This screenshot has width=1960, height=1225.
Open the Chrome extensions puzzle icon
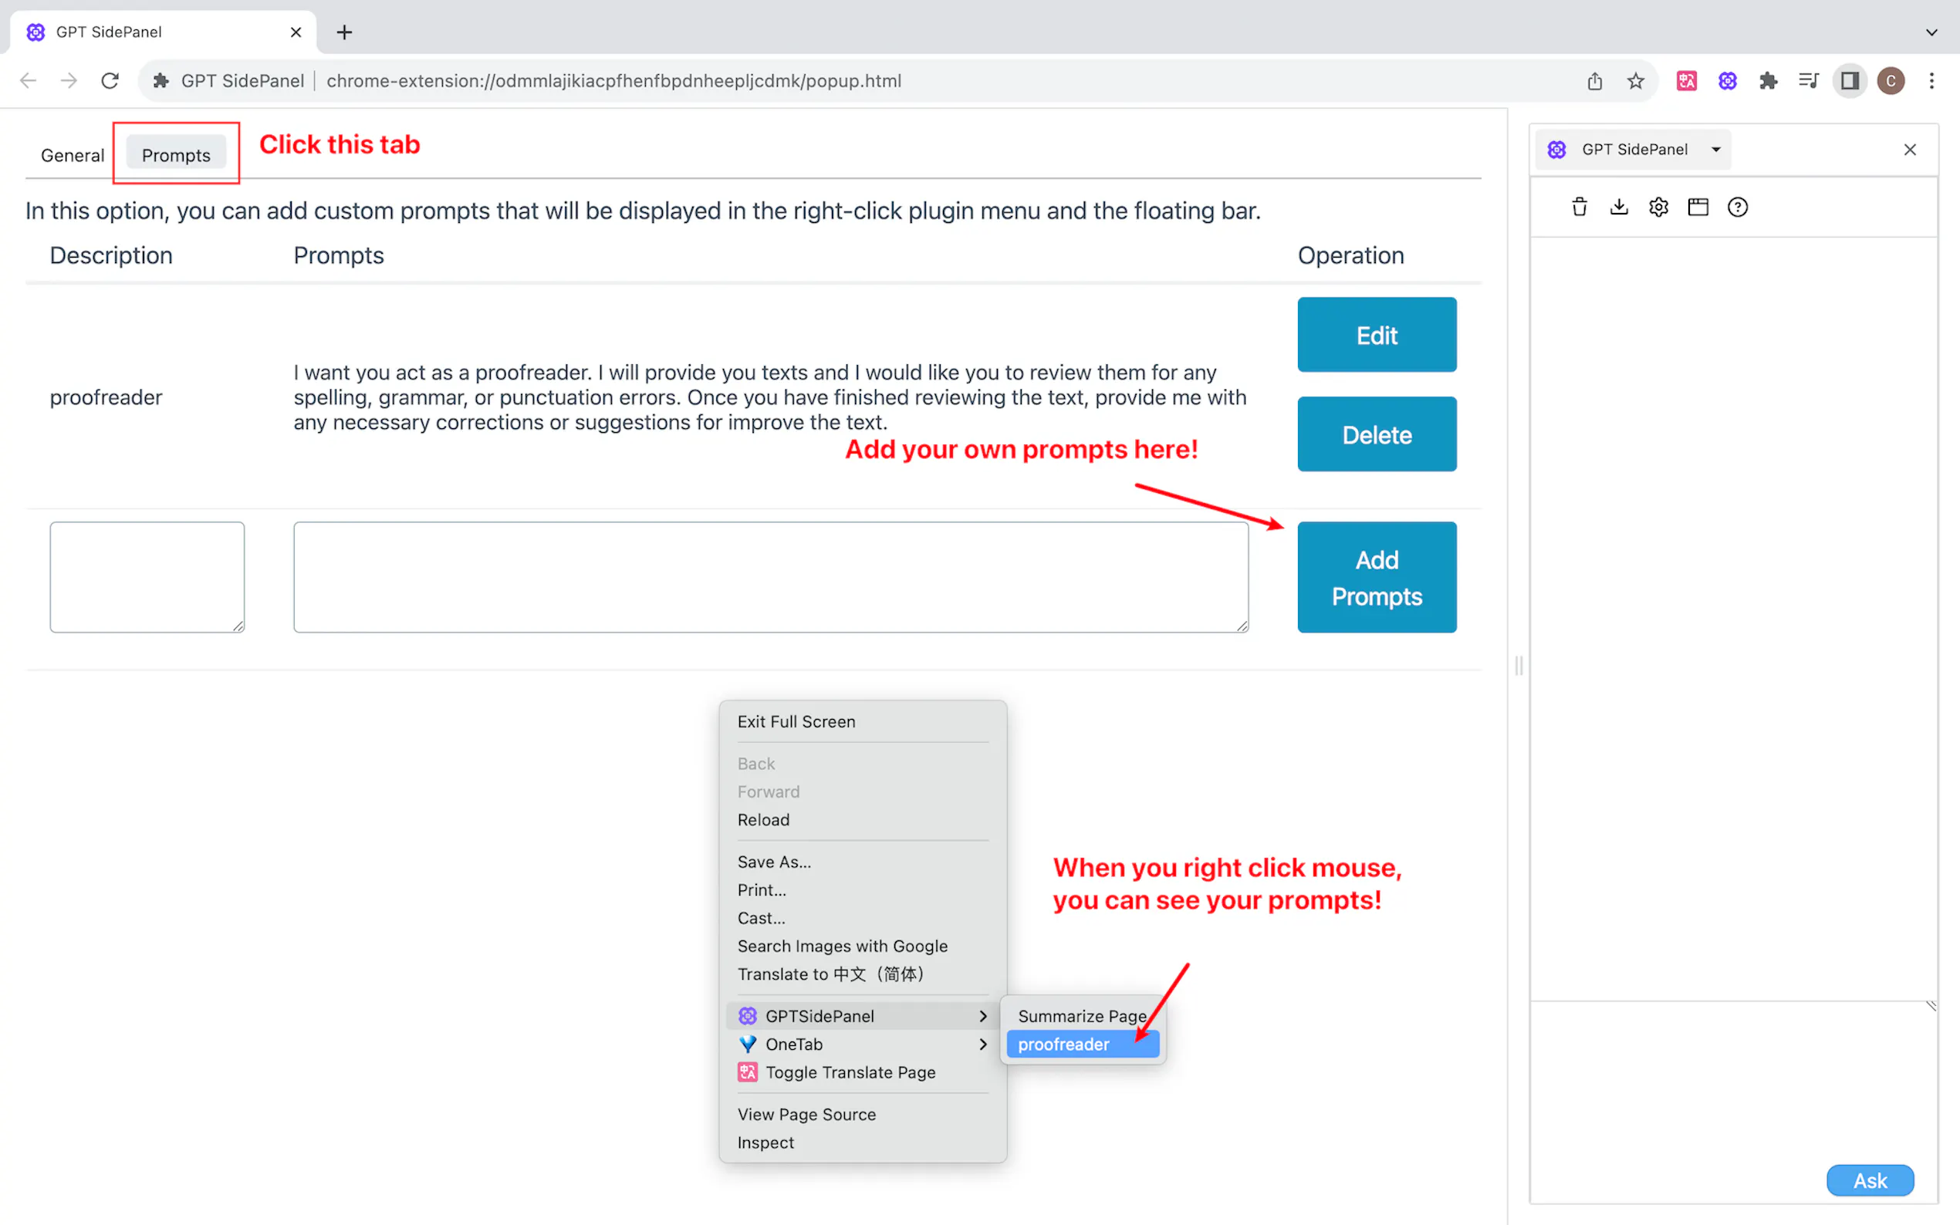tap(1768, 81)
